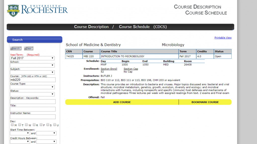
Task: Open the School dropdown
Action: (x=32, y=65)
